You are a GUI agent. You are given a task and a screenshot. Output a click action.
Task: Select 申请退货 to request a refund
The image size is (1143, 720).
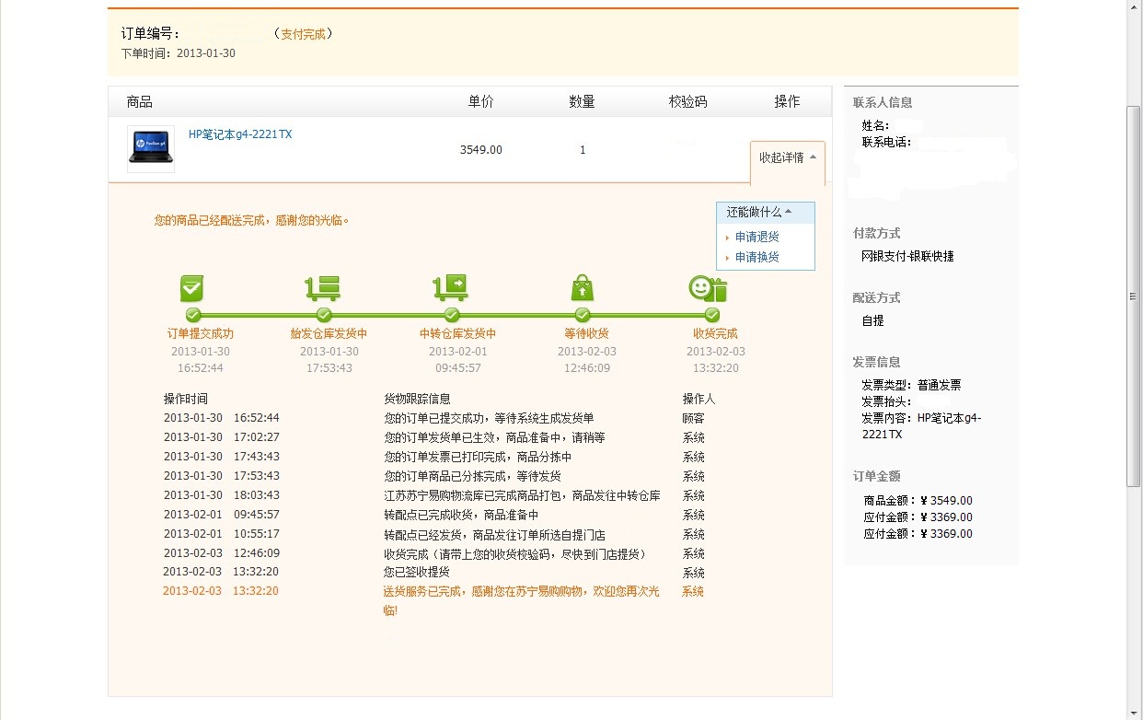coord(756,237)
